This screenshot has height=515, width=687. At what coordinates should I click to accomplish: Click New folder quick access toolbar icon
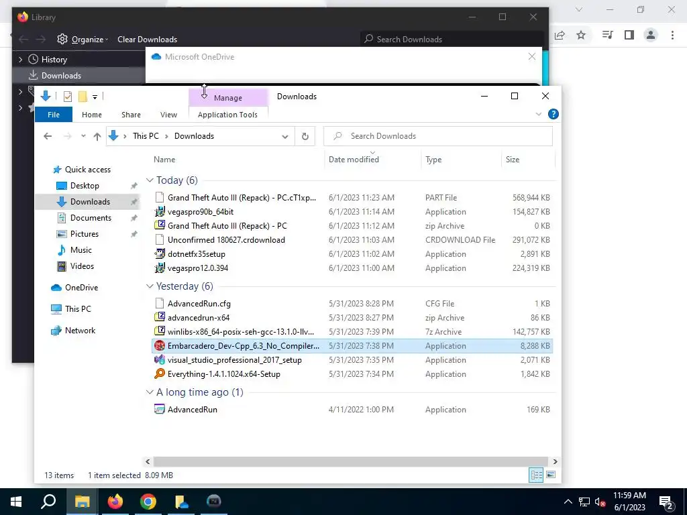(x=83, y=97)
